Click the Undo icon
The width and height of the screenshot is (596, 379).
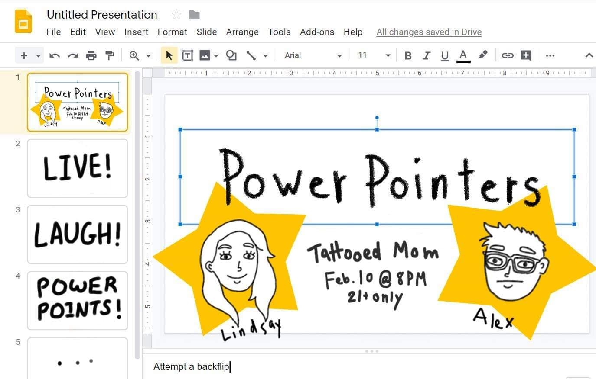pyautogui.click(x=55, y=55)
